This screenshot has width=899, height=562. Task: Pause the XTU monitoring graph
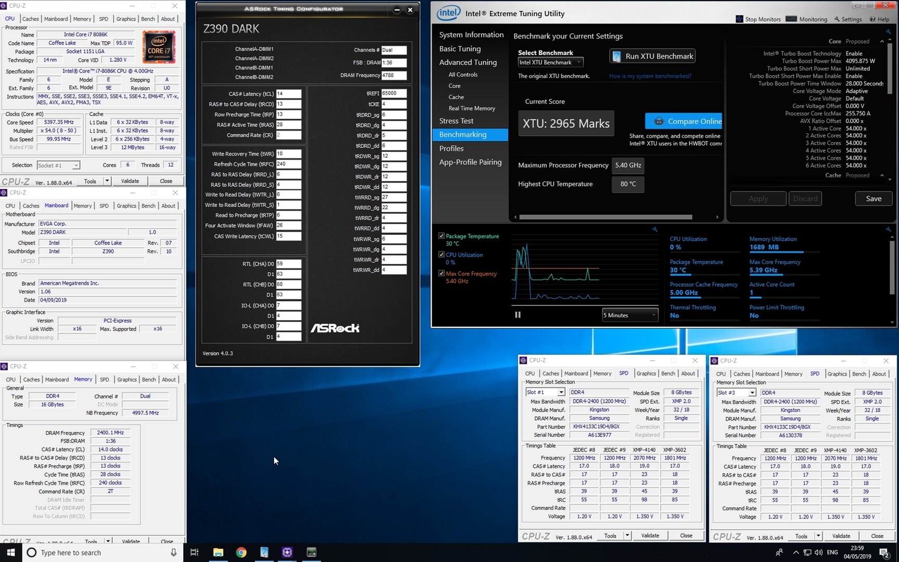518,315
